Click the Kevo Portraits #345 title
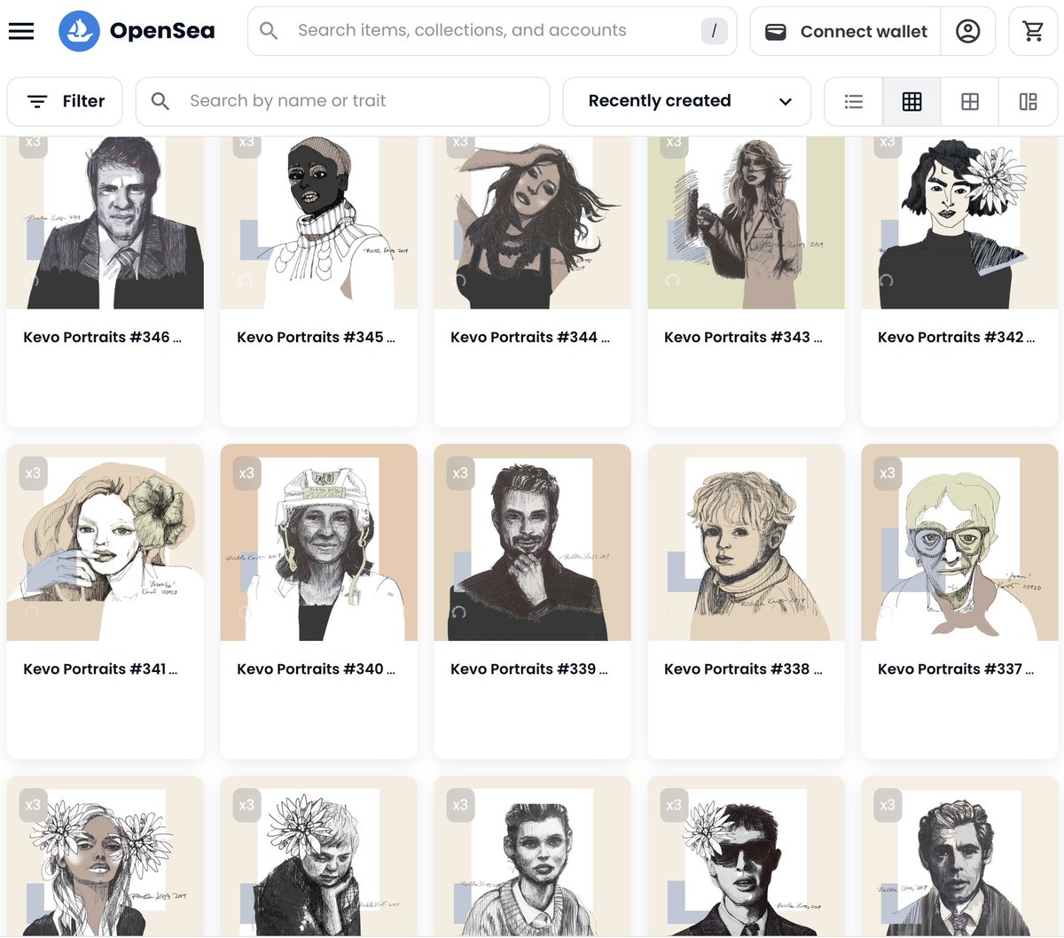The width and height of the screenshot is (1064, 938). [316, 337]
